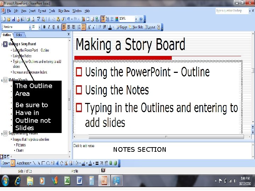Screen dimensions: 255x191
Task: Open the File menu
Action: 9,11
